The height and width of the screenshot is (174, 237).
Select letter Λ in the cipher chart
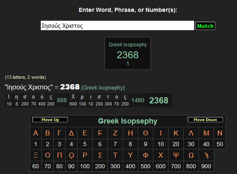pos(191,133)
